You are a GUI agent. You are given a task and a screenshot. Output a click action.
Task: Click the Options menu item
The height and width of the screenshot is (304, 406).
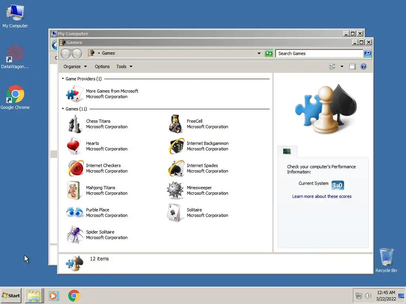[x=102, y=66]
